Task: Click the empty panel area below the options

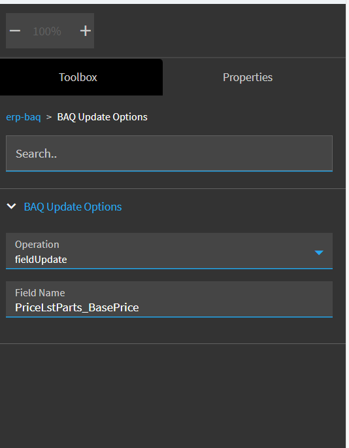Action: [x=173, y=396]
